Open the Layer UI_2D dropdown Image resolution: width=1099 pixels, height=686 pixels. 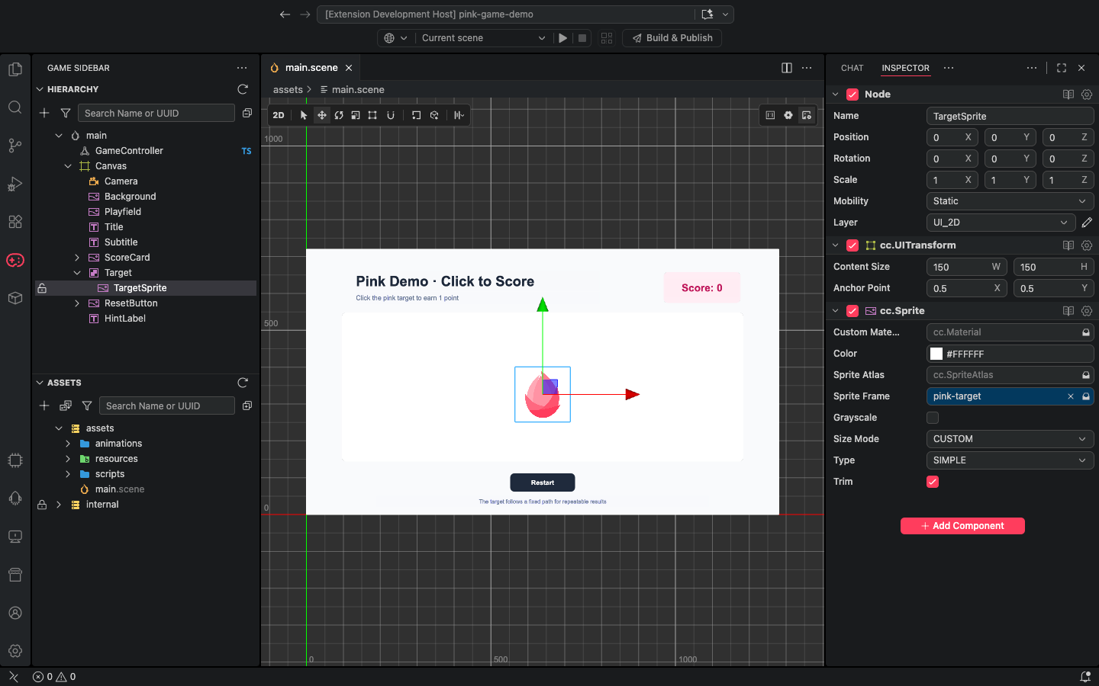point(1001,223)
